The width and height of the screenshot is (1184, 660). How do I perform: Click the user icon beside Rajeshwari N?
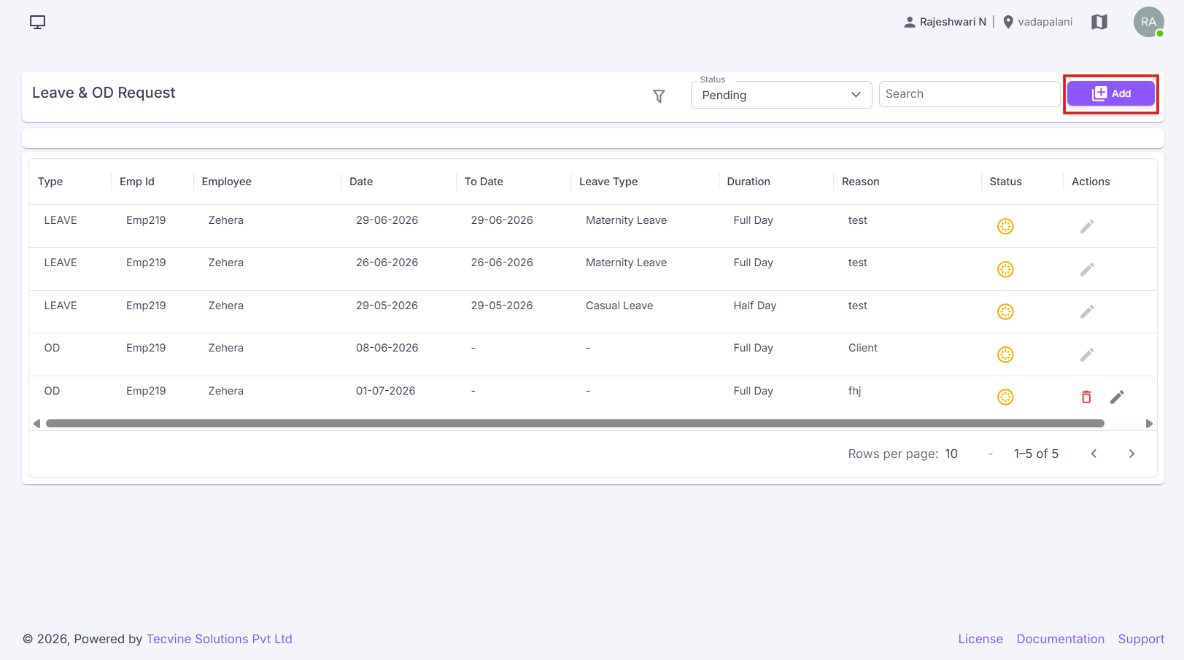(x=910, y=22)
